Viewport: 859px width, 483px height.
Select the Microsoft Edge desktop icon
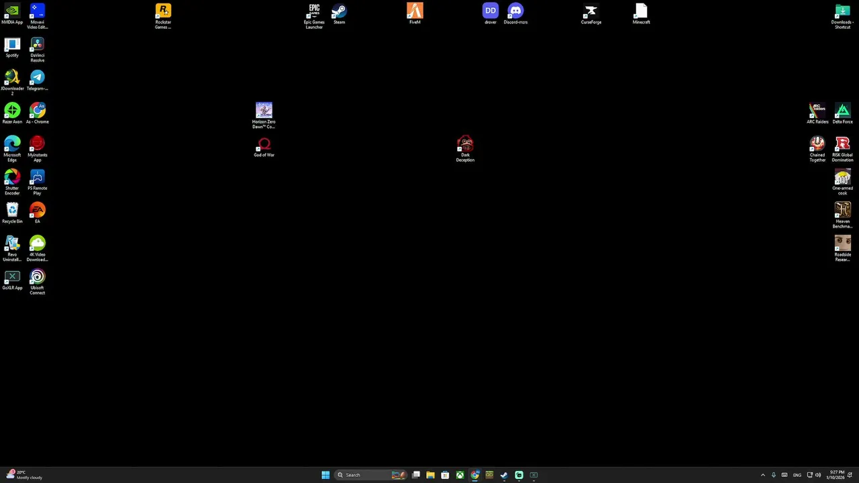12,149
